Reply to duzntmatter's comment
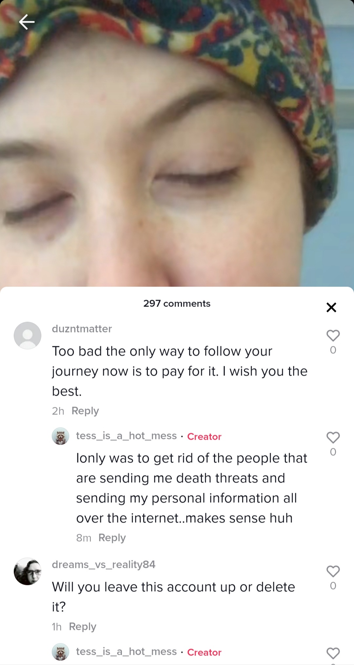The height and width of the screenshot is (665, 354). (85, 411)
